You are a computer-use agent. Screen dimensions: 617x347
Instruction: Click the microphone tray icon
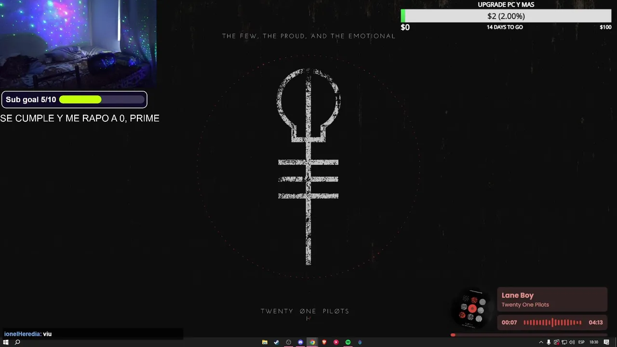click(549, 342)
